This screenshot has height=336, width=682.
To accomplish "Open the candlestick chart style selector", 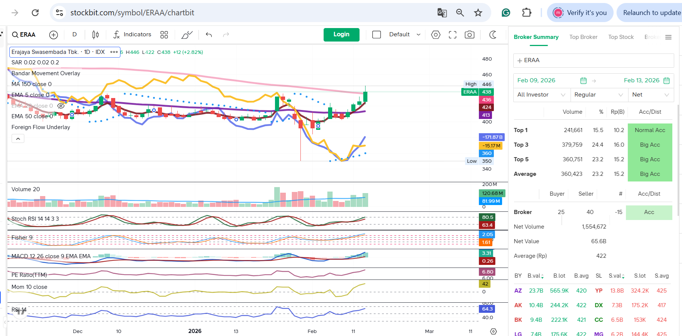I will [x=95, y=35].
